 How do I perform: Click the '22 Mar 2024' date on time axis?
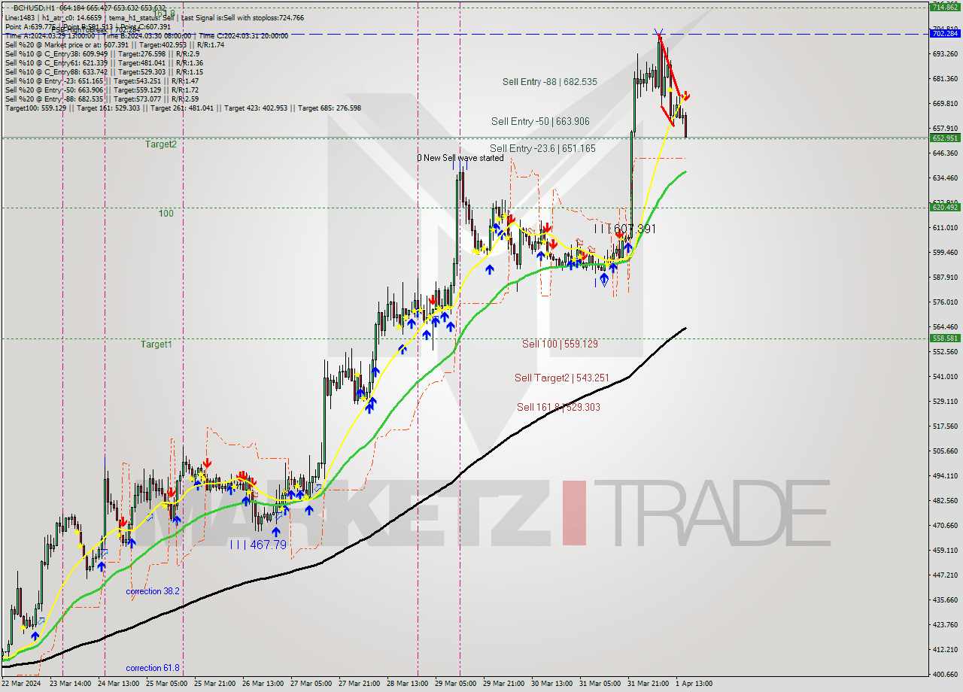pos(22,684)
